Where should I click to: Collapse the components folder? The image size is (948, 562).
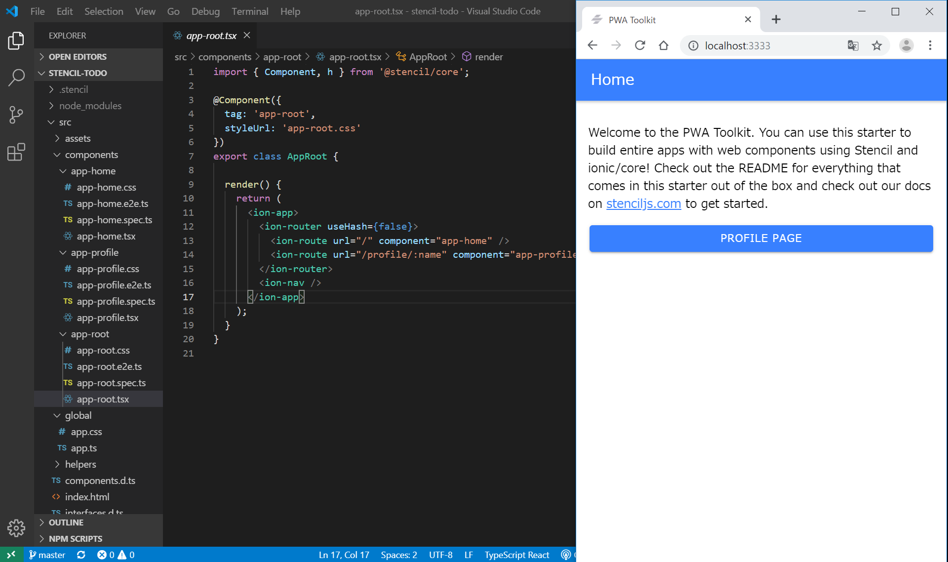(99, 154)
